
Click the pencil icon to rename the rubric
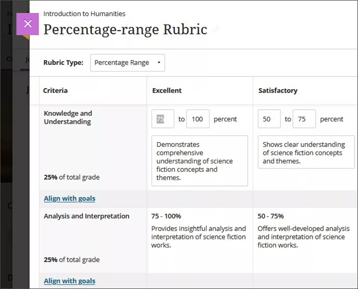click(x=216, y=30)
